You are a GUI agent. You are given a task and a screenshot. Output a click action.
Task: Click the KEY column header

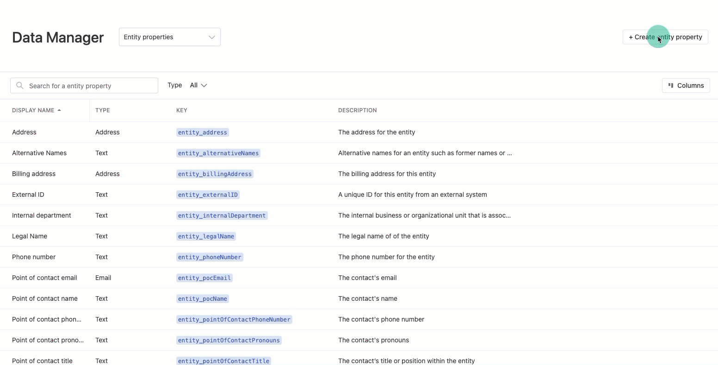[x=182, y=110]
